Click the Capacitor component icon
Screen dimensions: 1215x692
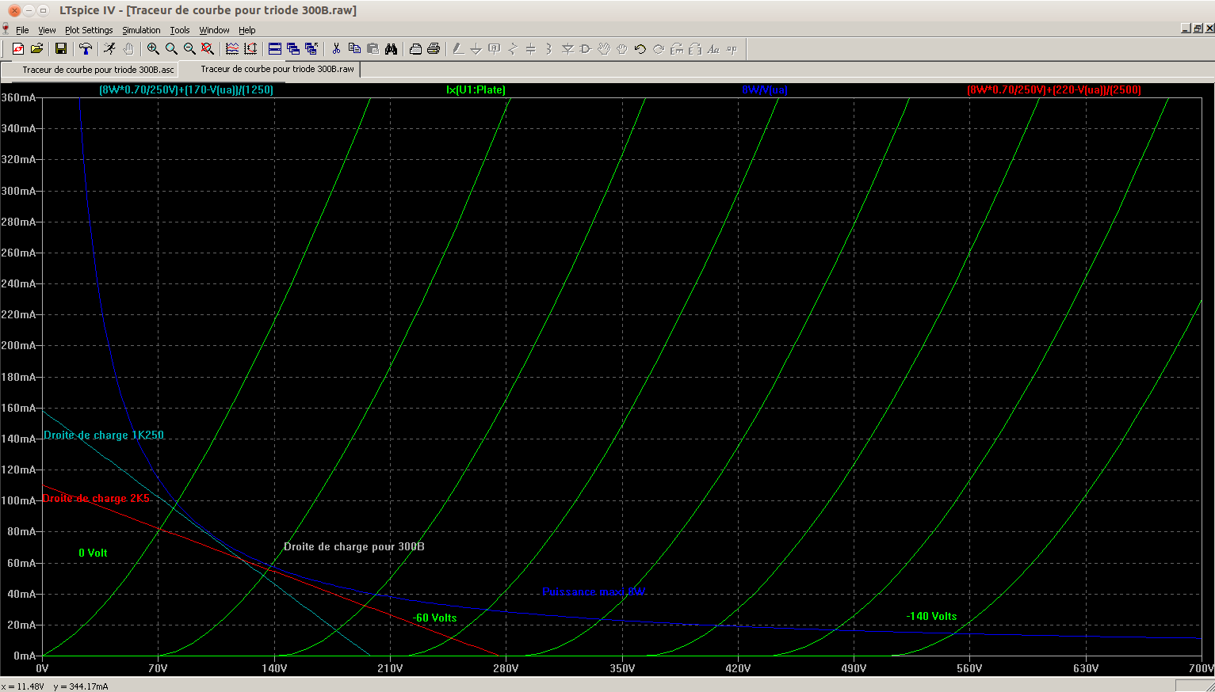click(531, 49)
